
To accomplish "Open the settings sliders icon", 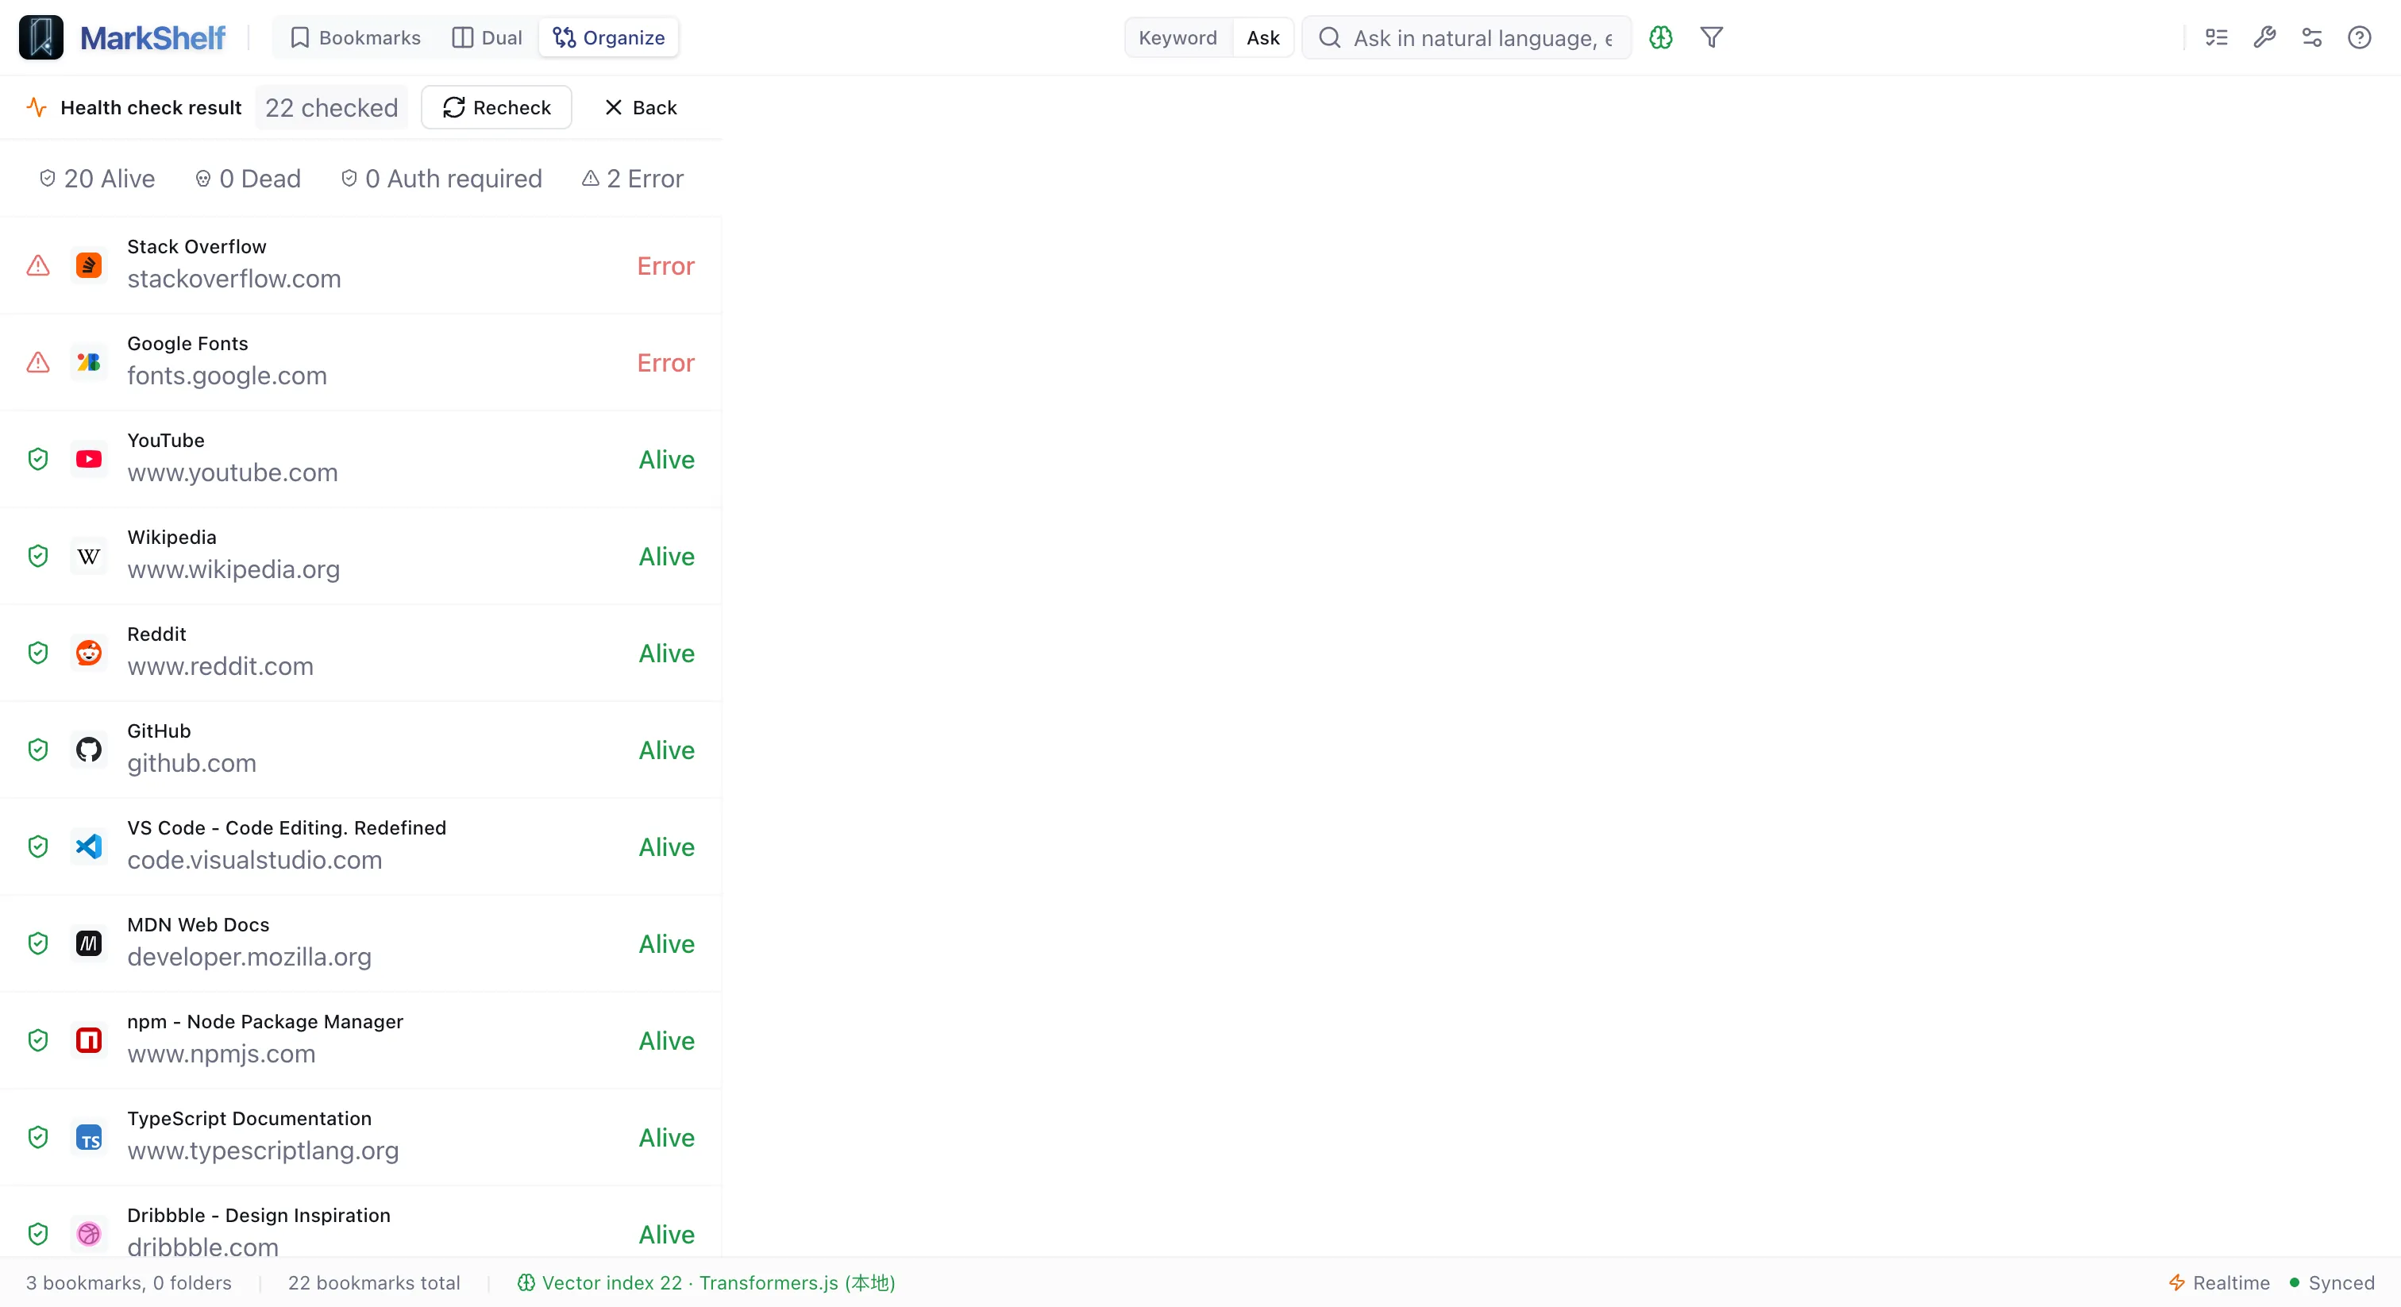I will (x=2311, y=37).
